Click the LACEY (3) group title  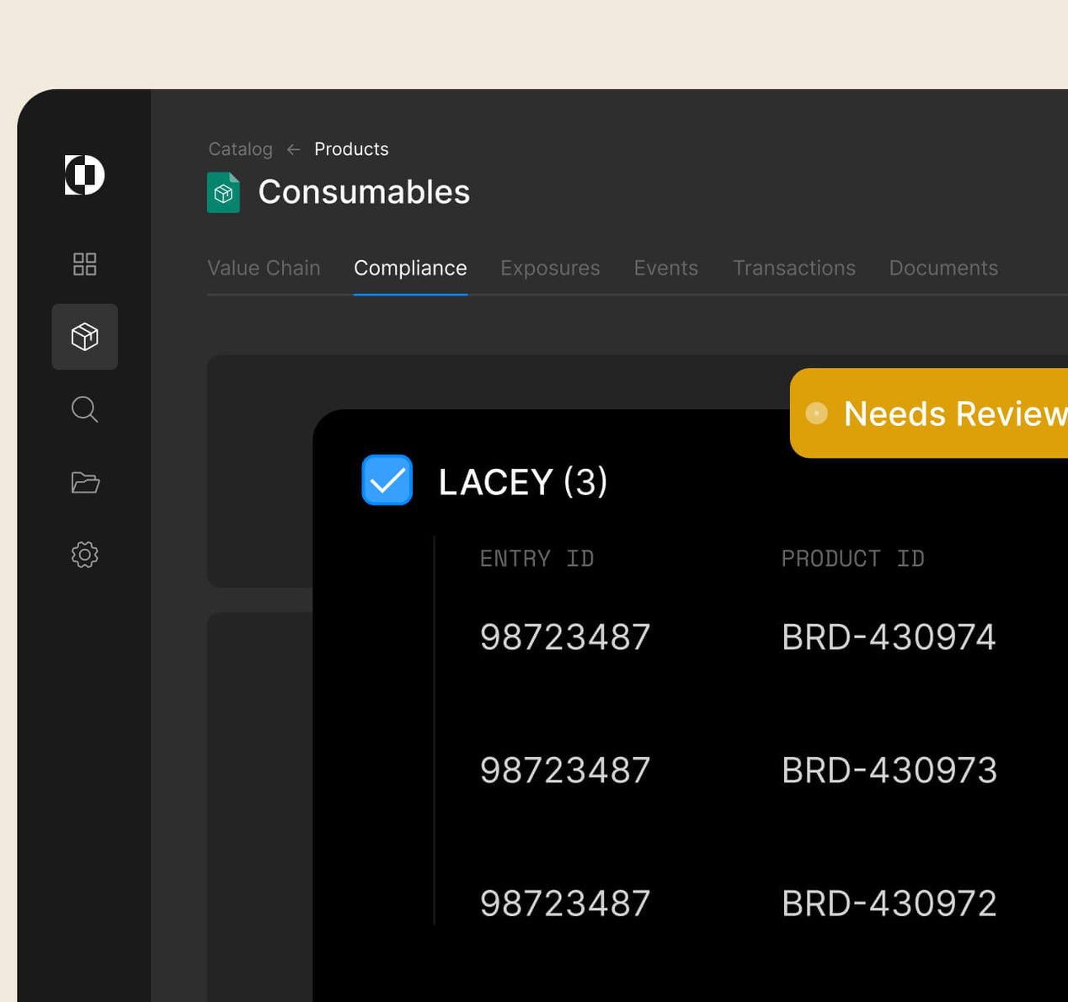522,482
